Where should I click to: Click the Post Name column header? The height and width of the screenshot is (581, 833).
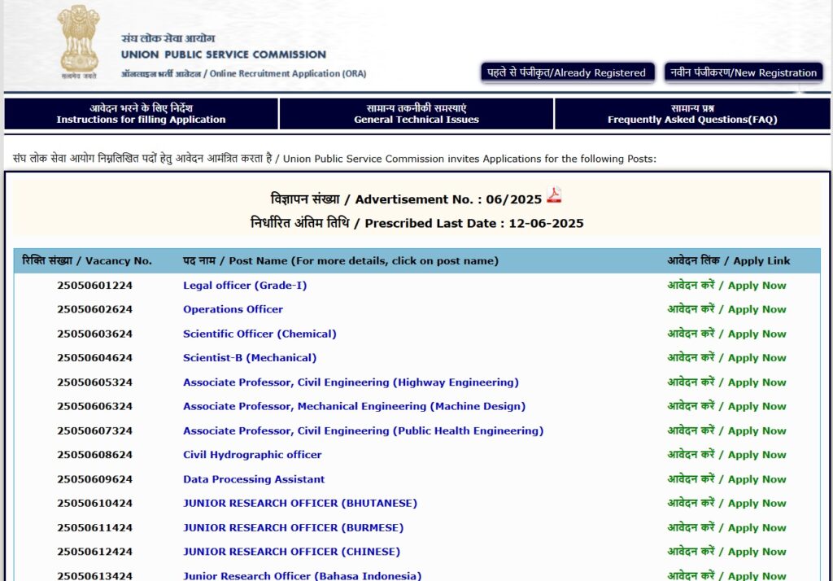[341, 260]
